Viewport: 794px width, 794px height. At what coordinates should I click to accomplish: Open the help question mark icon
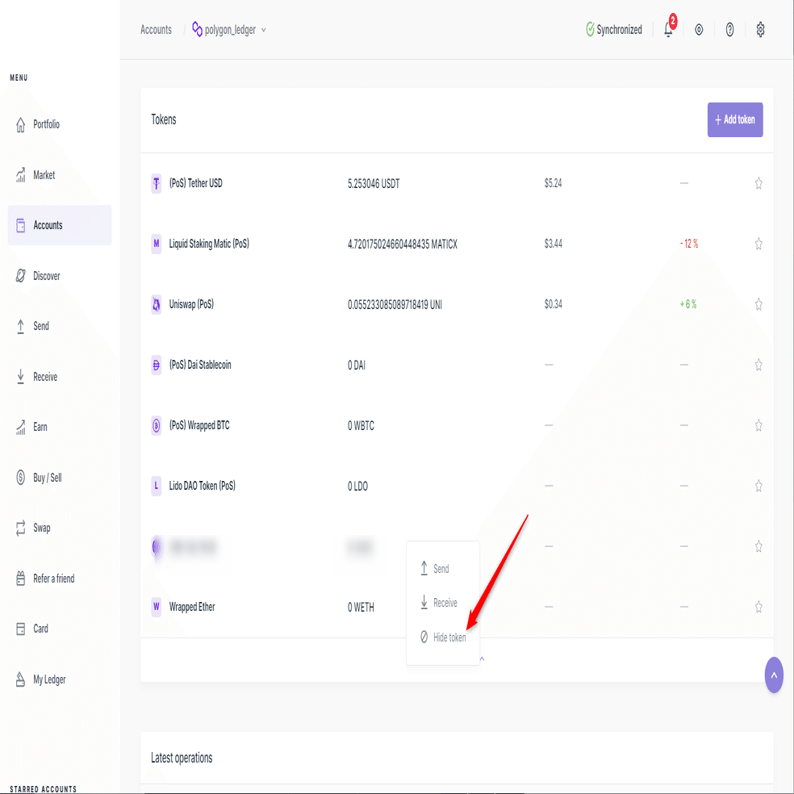tap(729, 30)
